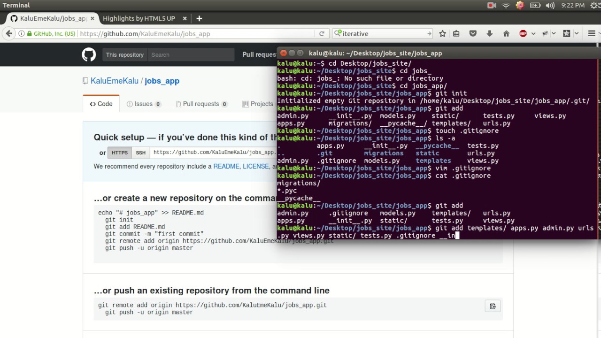Screen dimensions: 601x338
Task: Show site info icon in URL bar
Action: tap(22, 33)
